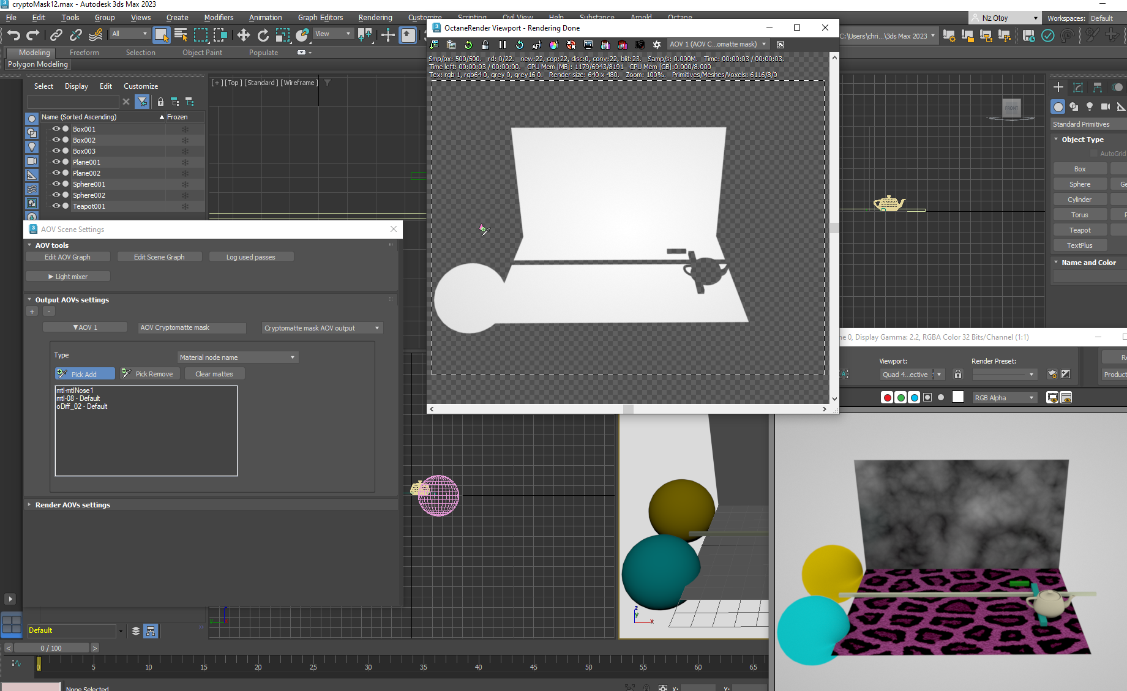The width and height of the screenshot is (1127, 691).
Task: Toggle visibility eye of Plane001
Action: click(56, 162)
